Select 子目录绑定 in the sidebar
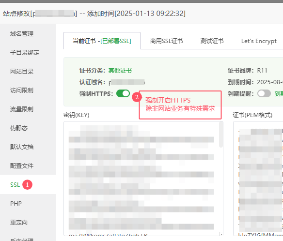283x241 pixels. [25, 53]
